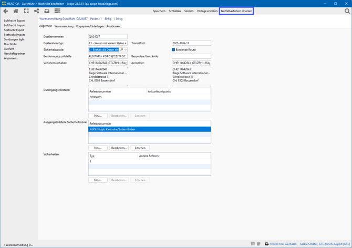Screen dimensions: 352x248
Task: Click the Bestimmungszollstelle field
Action: 108,56
